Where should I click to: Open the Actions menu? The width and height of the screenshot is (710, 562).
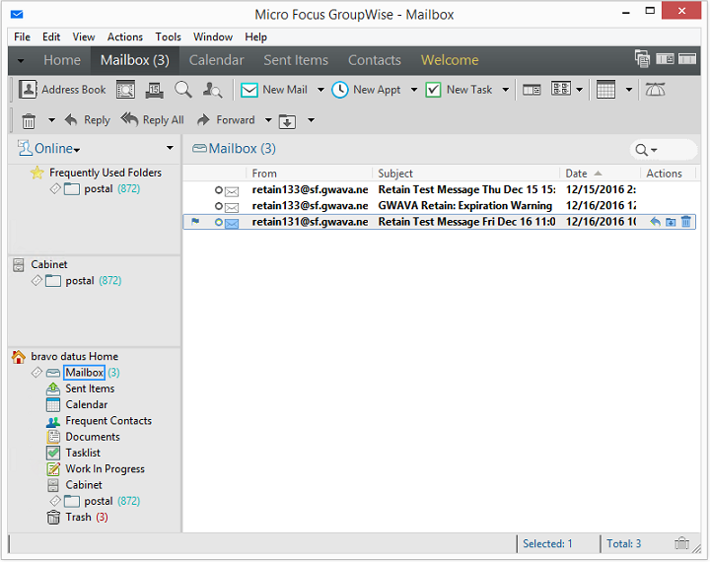pyautogui.click(x=124, y=36)
